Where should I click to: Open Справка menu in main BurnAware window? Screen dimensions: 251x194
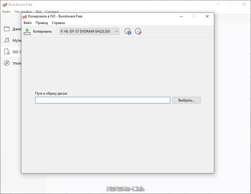point(52,11)
